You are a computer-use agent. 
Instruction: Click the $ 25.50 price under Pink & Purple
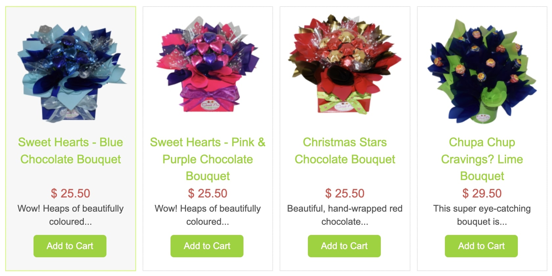click(208, 193)
